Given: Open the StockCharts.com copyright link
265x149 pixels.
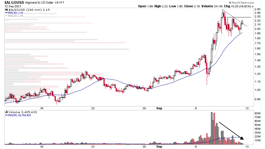Looking at the screenshot, I should (x=241, y=2).
